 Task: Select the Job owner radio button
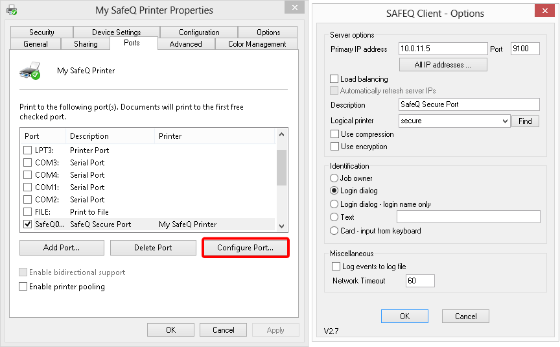click(334, 178)
